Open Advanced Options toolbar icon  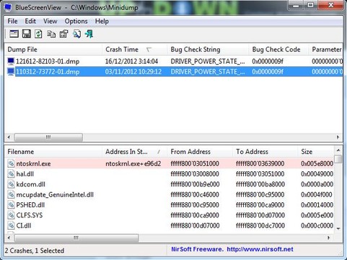point(14,34)
